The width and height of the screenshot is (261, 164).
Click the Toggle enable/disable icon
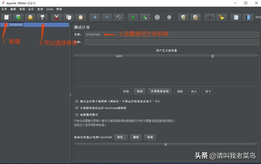(119, 17)
